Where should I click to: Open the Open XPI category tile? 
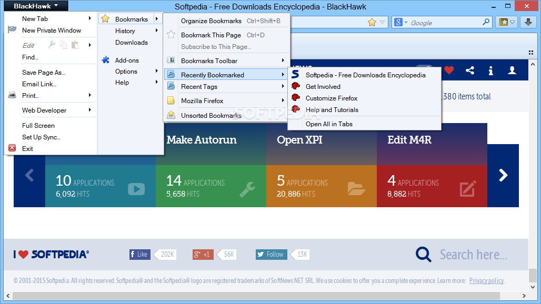click(321, 165)
